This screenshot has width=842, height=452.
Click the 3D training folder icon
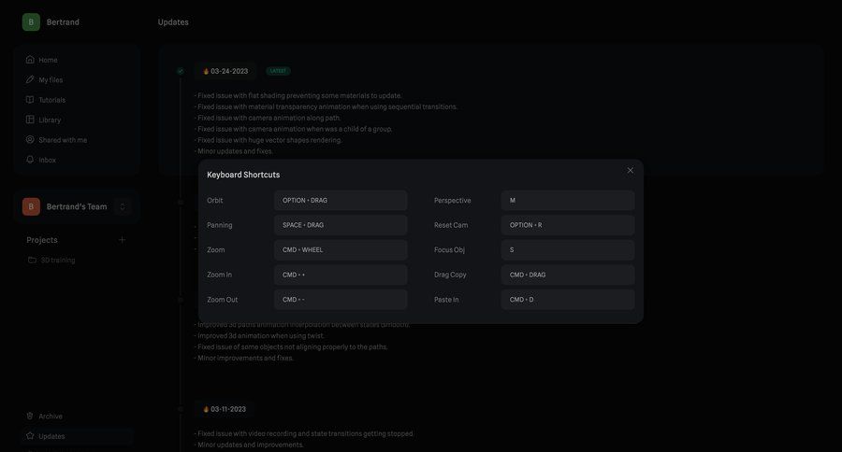coord(32,260)
